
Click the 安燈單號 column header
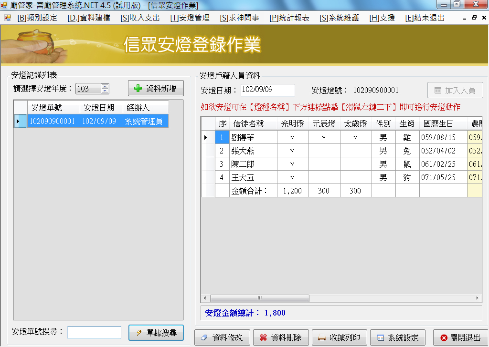[53, 107]
